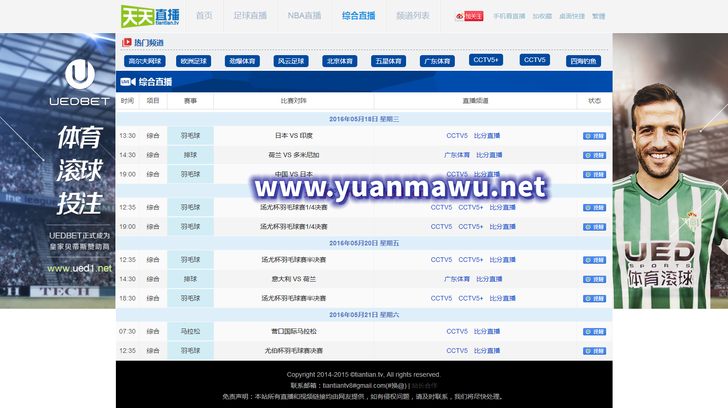The width and height of the screenshot is (728, 408).
Task: Click CCTV5 link for 营口国际马拉松
Action: 457,332
